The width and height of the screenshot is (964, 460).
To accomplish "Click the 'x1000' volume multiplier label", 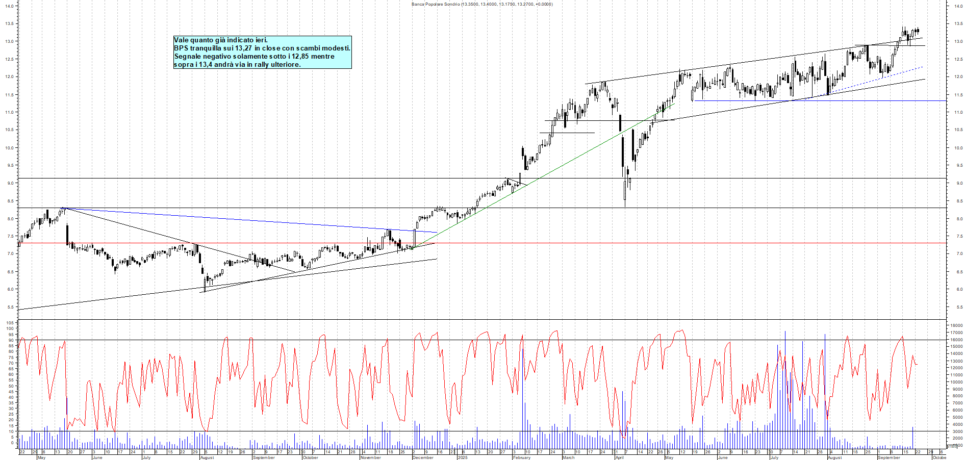I will coord(952,446).
